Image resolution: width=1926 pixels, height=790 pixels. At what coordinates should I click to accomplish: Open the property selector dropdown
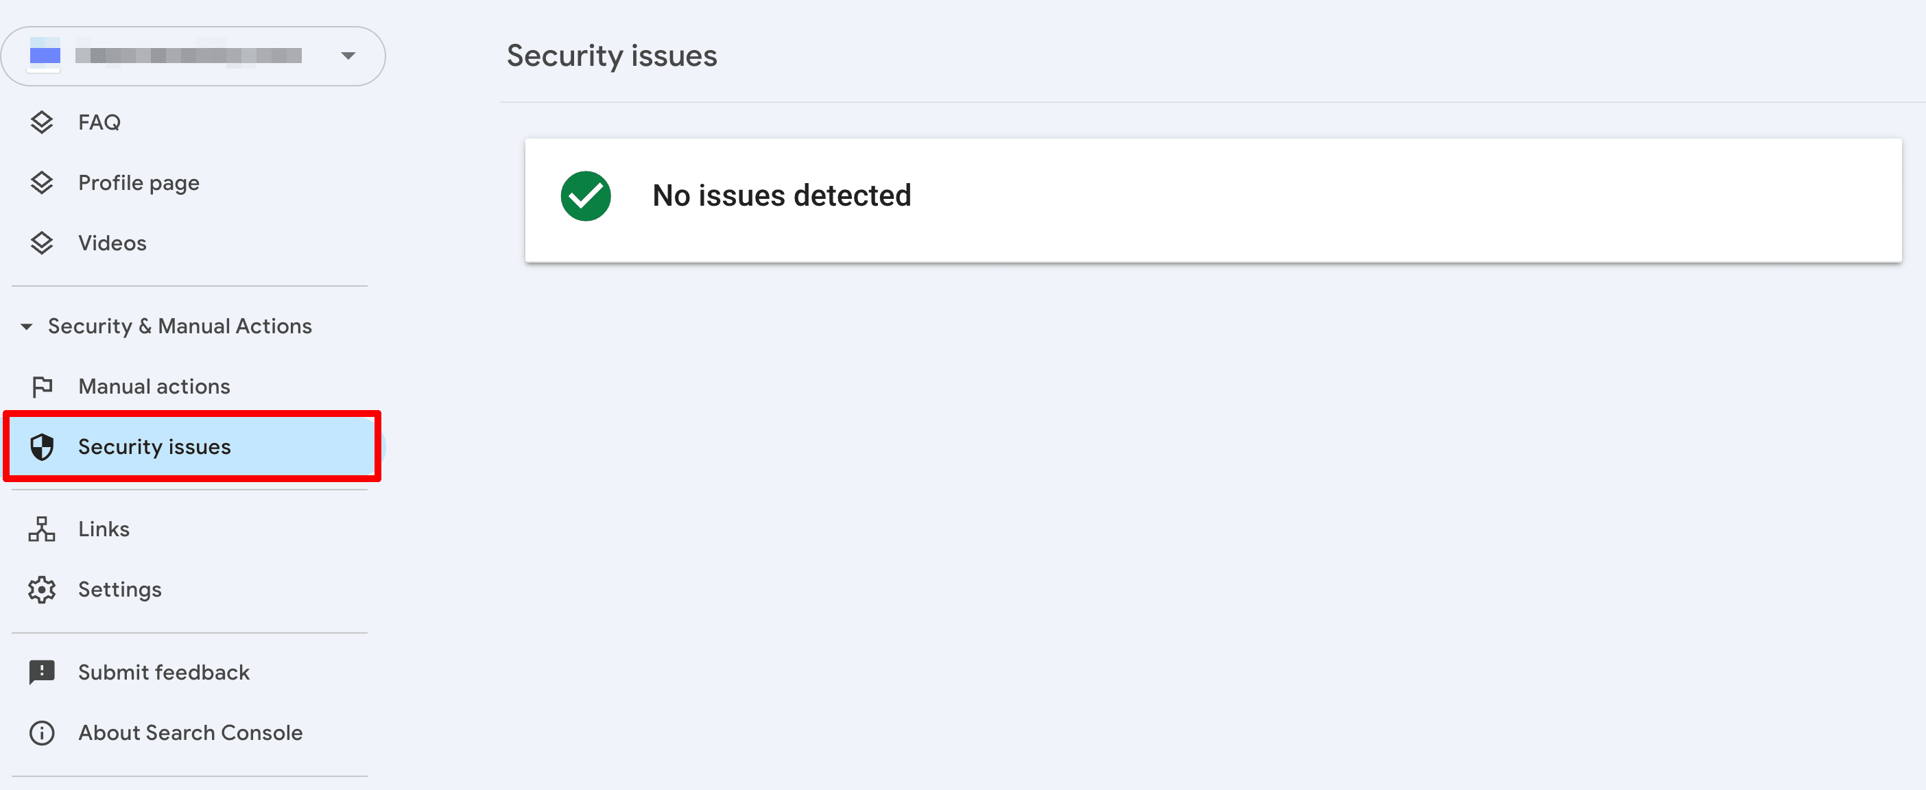click(193, 56)
